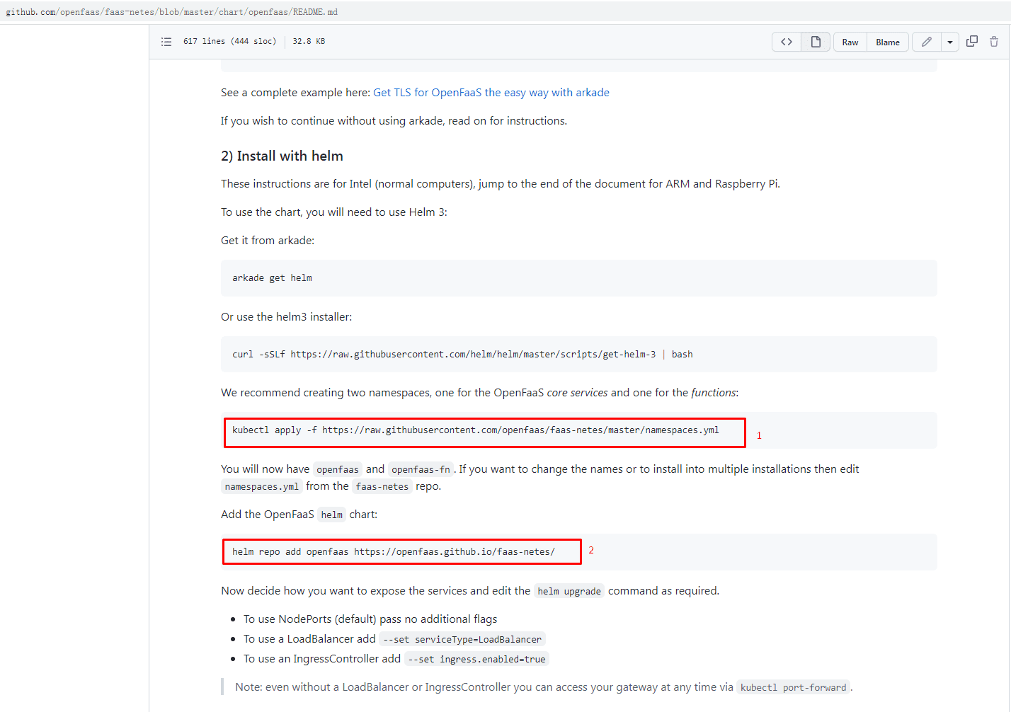Click the '32.8 KB' file size text
This screenshot has height=712, width=1011.
click(309, 42)
